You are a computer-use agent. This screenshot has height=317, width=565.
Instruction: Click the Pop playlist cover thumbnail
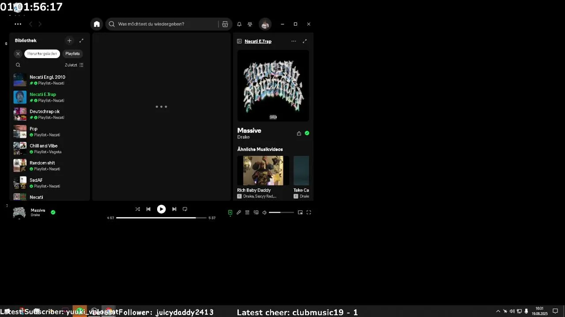pos(20,131)
